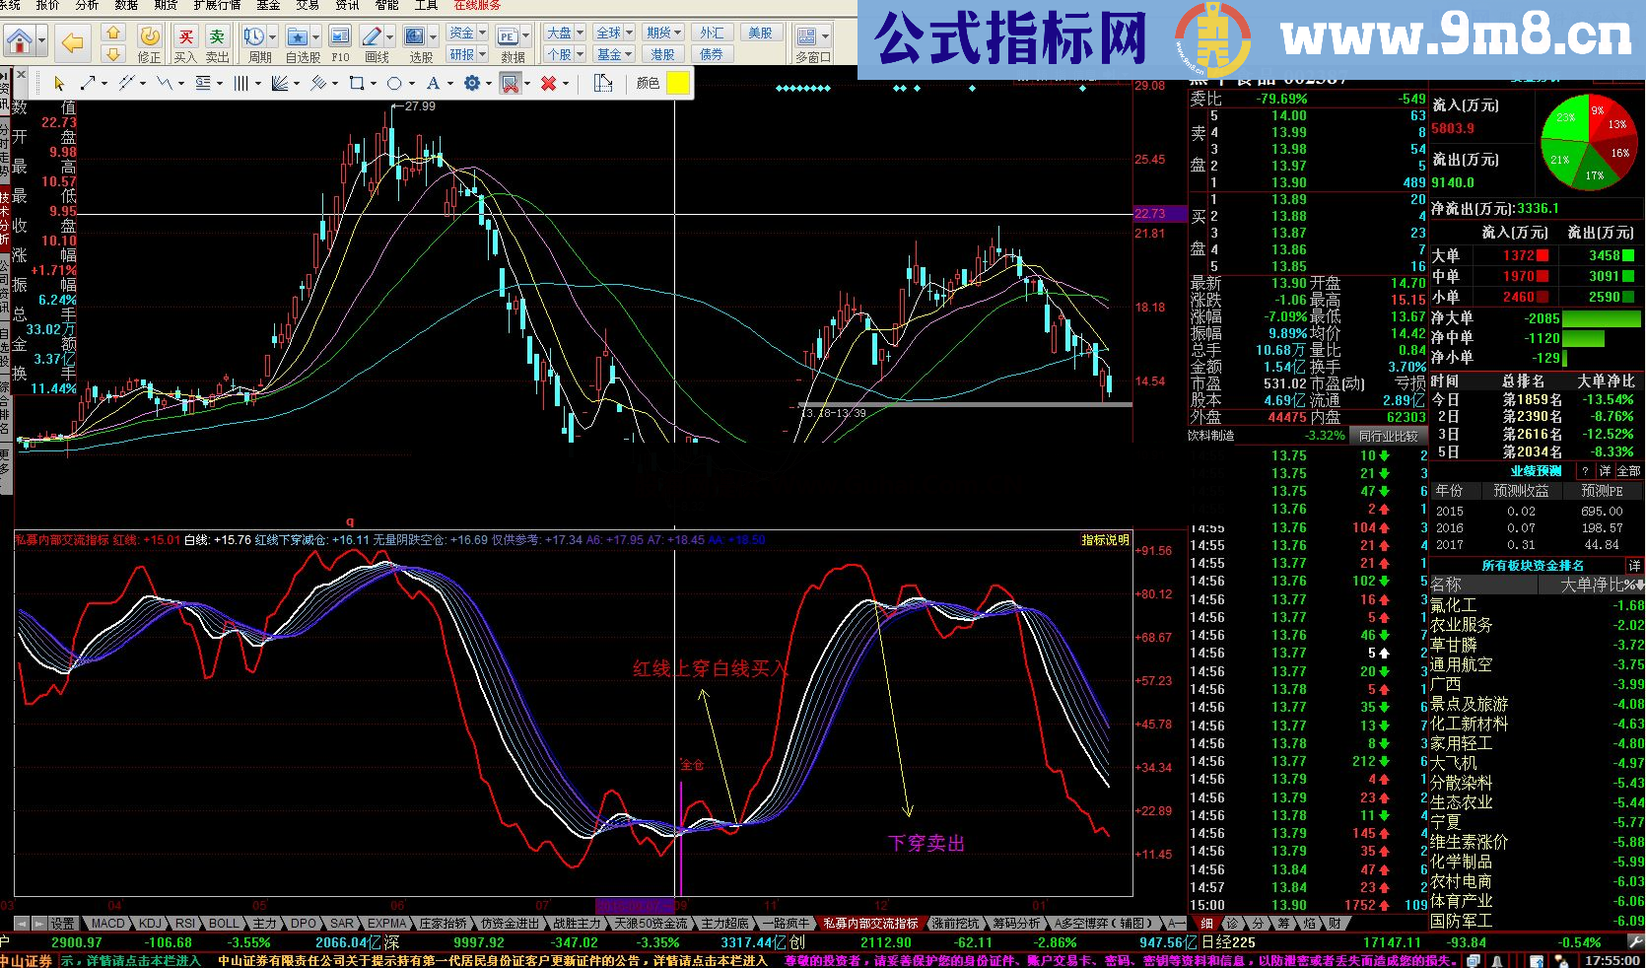Toggle the 细 detail view button
Viewport: 1646px width, 968px height.
[x=1206, y=924]
